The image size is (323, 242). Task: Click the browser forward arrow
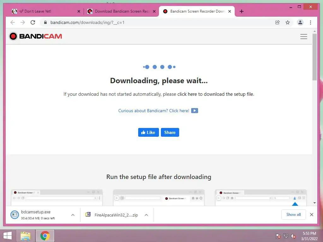23,22
